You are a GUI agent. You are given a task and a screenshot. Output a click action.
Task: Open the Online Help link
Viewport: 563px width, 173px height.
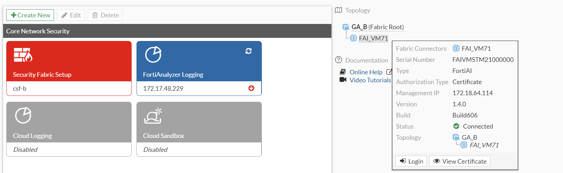[366, 72]
